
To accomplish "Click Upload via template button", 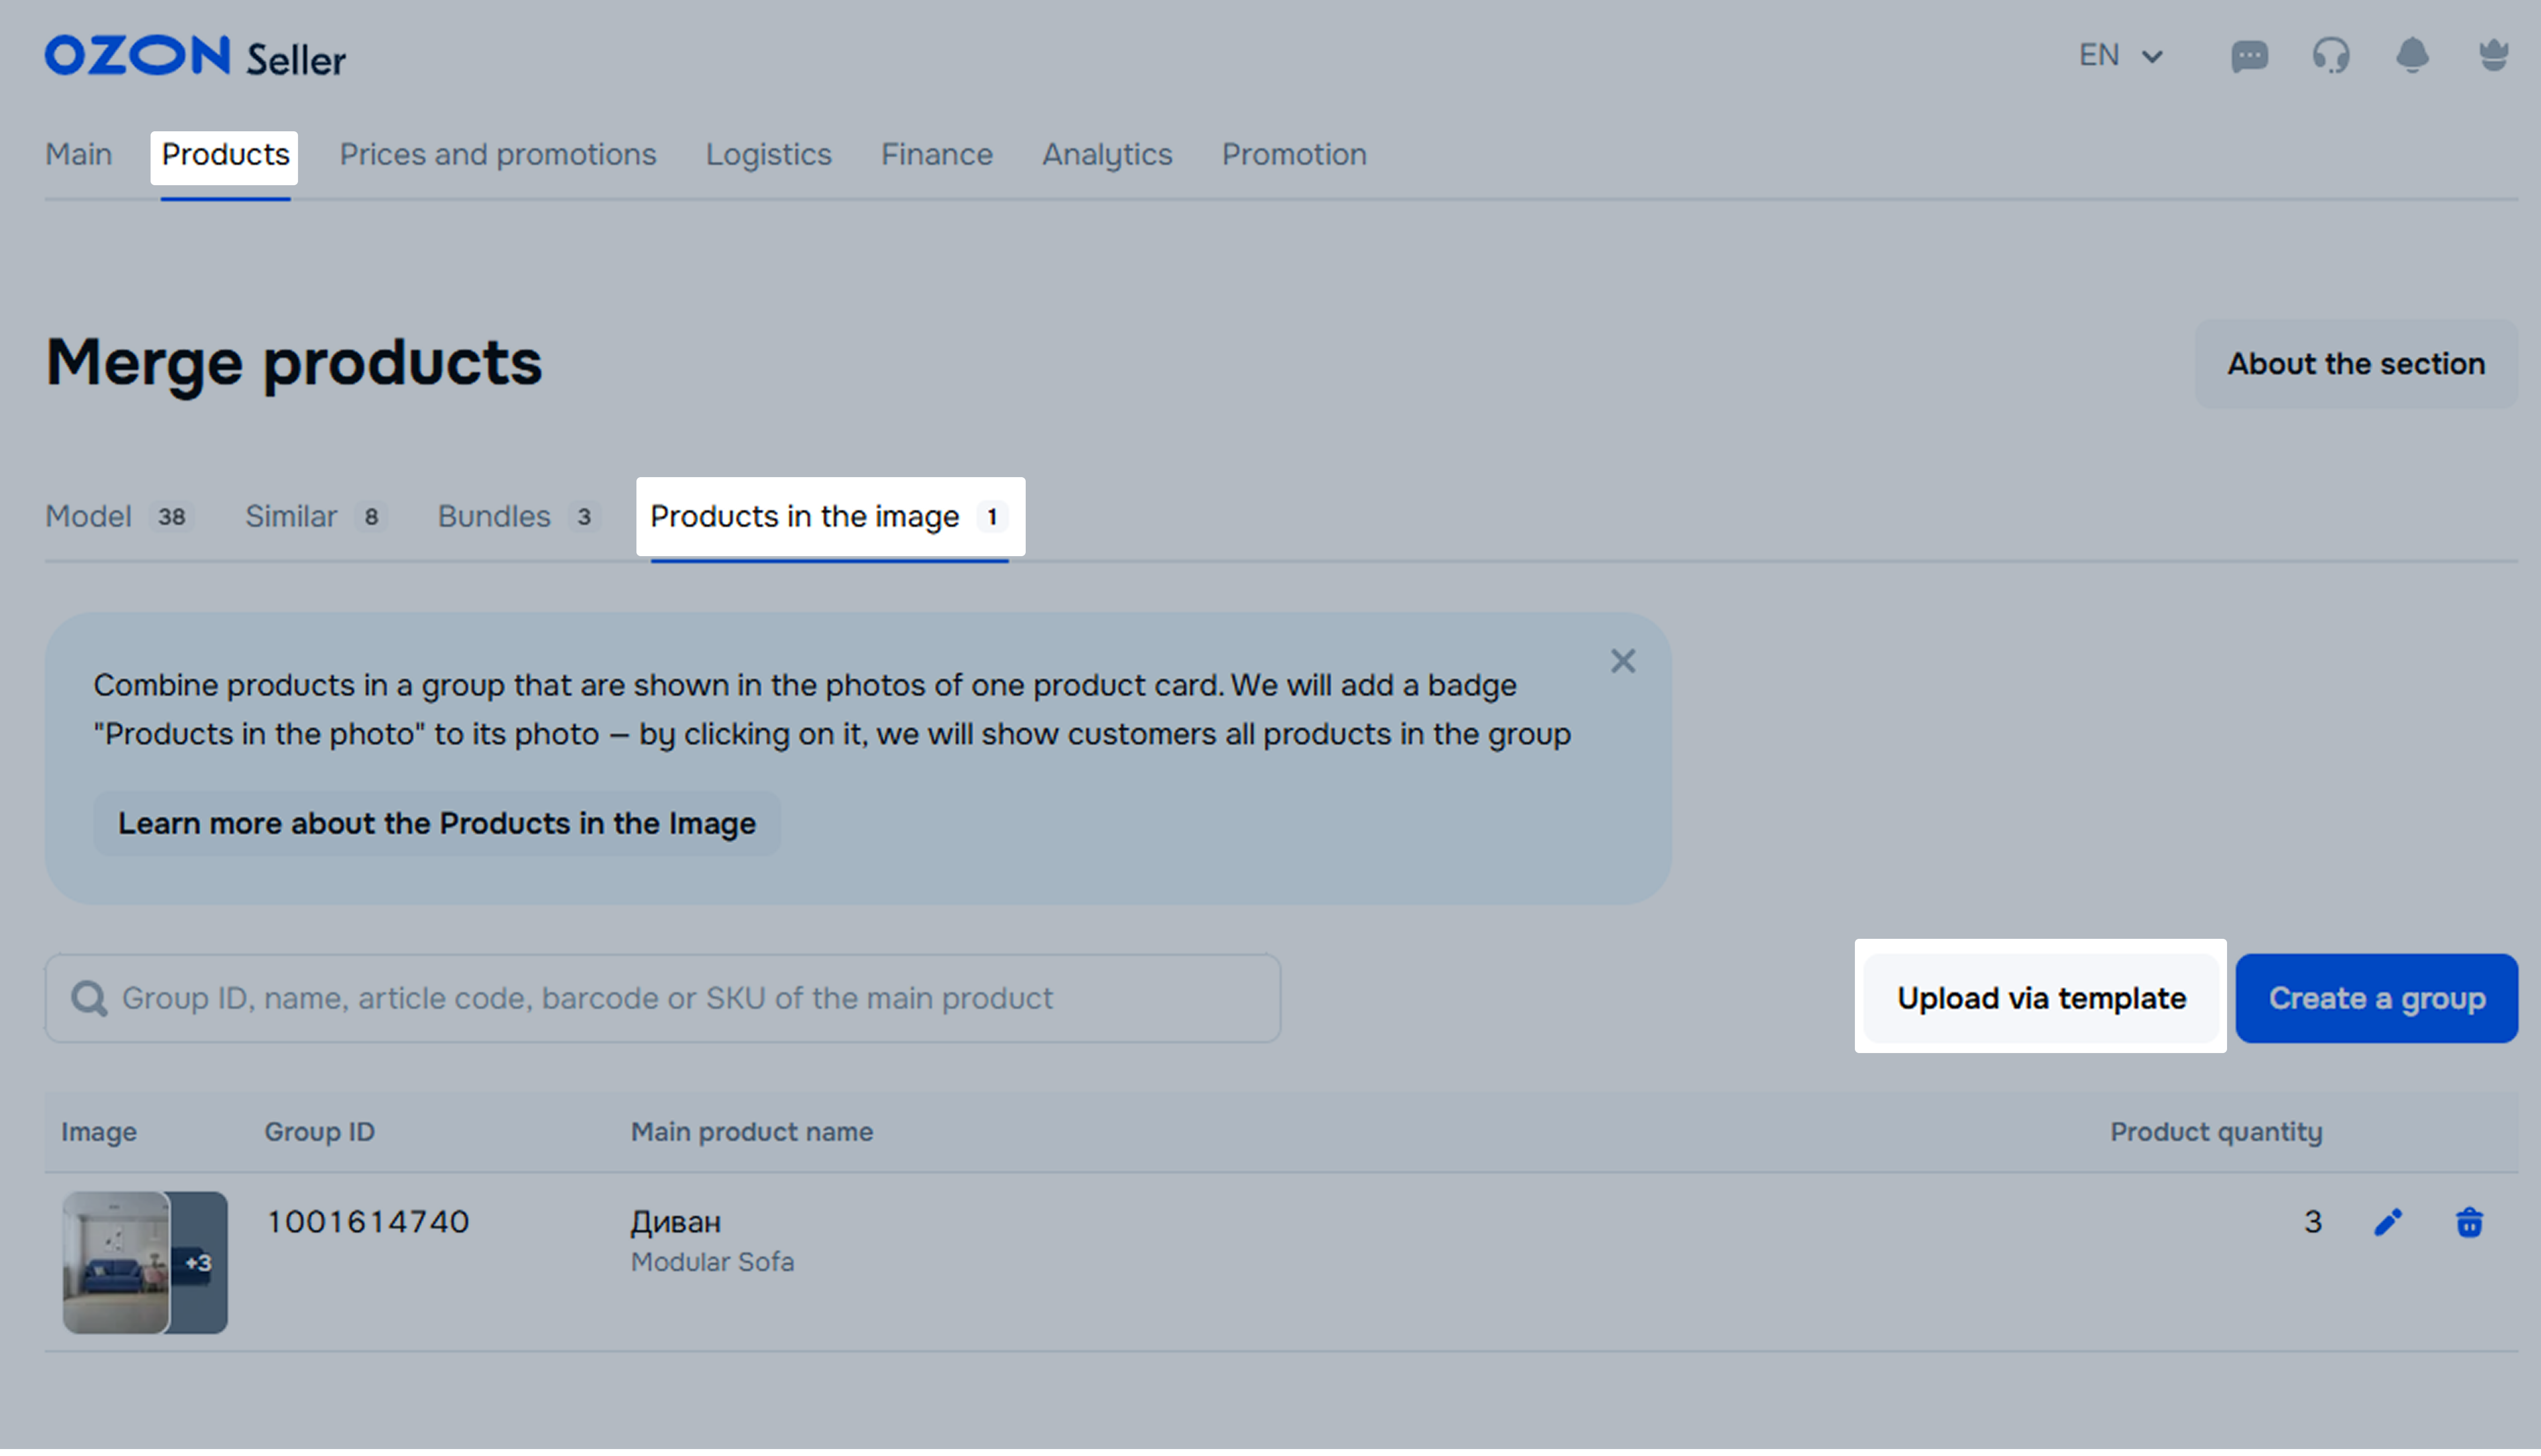I will click(x=2041, y=998).
